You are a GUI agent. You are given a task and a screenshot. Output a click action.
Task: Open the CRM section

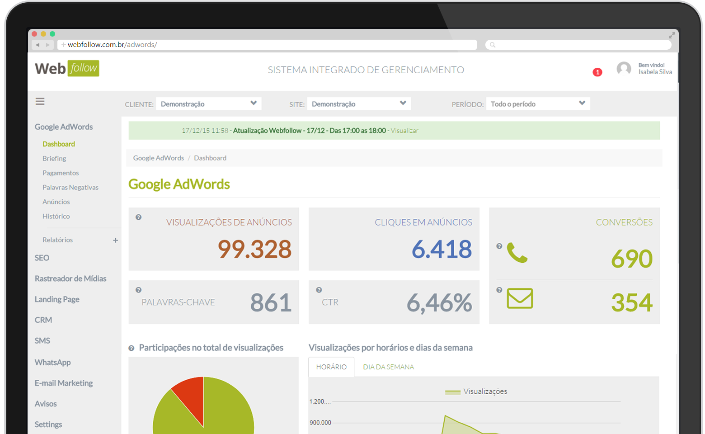point(43,320)
